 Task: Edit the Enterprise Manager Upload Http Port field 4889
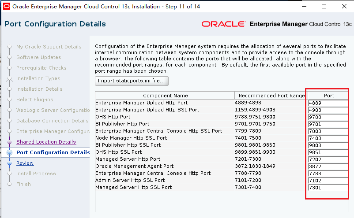pos(328,103)
